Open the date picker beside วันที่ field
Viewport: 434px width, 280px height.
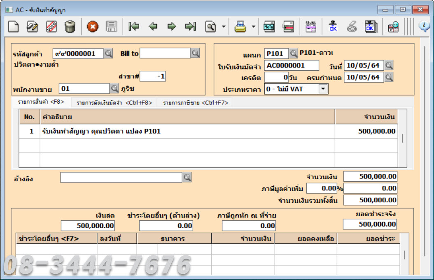pyautogui.click(x=389, y=65)
